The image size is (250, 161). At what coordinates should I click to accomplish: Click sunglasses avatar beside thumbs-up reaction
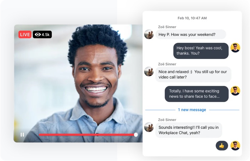235,146
